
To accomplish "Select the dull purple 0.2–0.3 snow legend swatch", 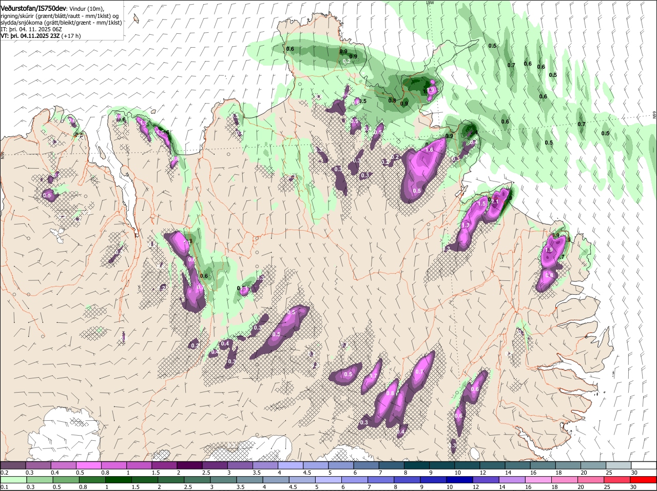I will (x=13, y=465).
